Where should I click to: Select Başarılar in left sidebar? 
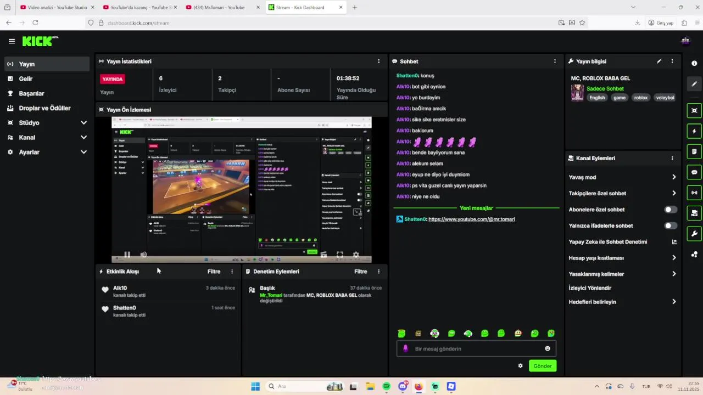click(47, 93)
